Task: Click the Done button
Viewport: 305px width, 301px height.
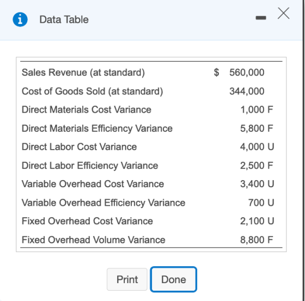Action: tap(174, 279)
